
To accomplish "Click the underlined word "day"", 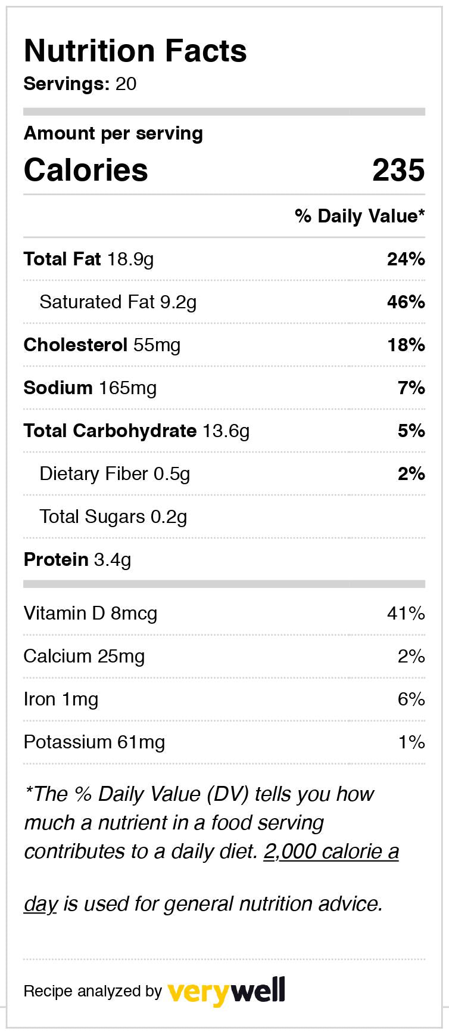I will (40, 904).
